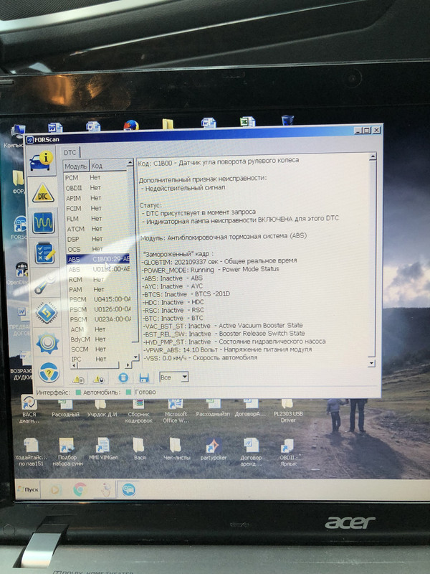
Task: Open the Расходныйзп desktop file
Action: tap(213, 408)
